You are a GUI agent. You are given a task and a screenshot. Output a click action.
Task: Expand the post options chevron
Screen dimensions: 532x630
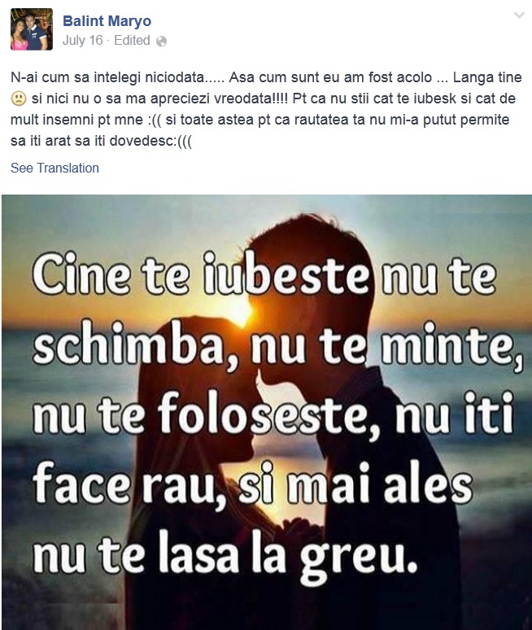(x=519, y=15)
